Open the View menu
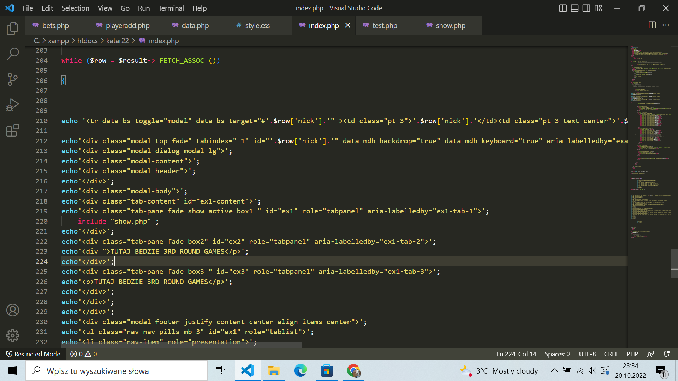Screen dimensions: 678x381 pyautogui.click(x=105, y=8)
